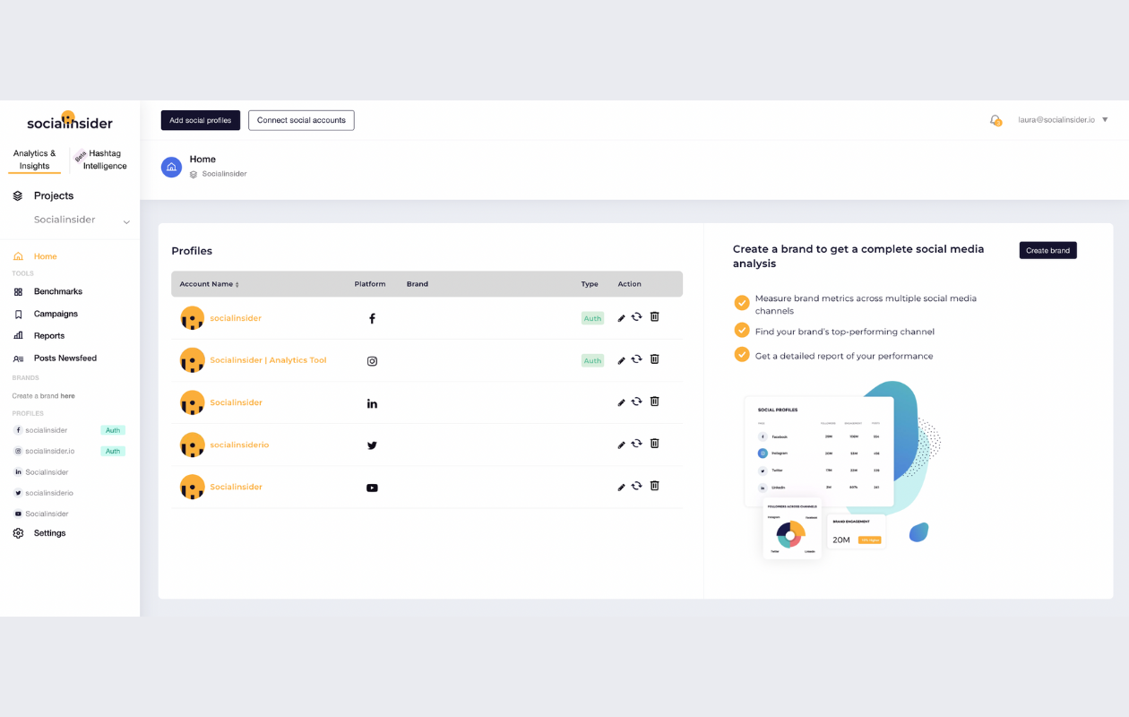Delete the Twitter socialinsiderio profile

[654, 443]
